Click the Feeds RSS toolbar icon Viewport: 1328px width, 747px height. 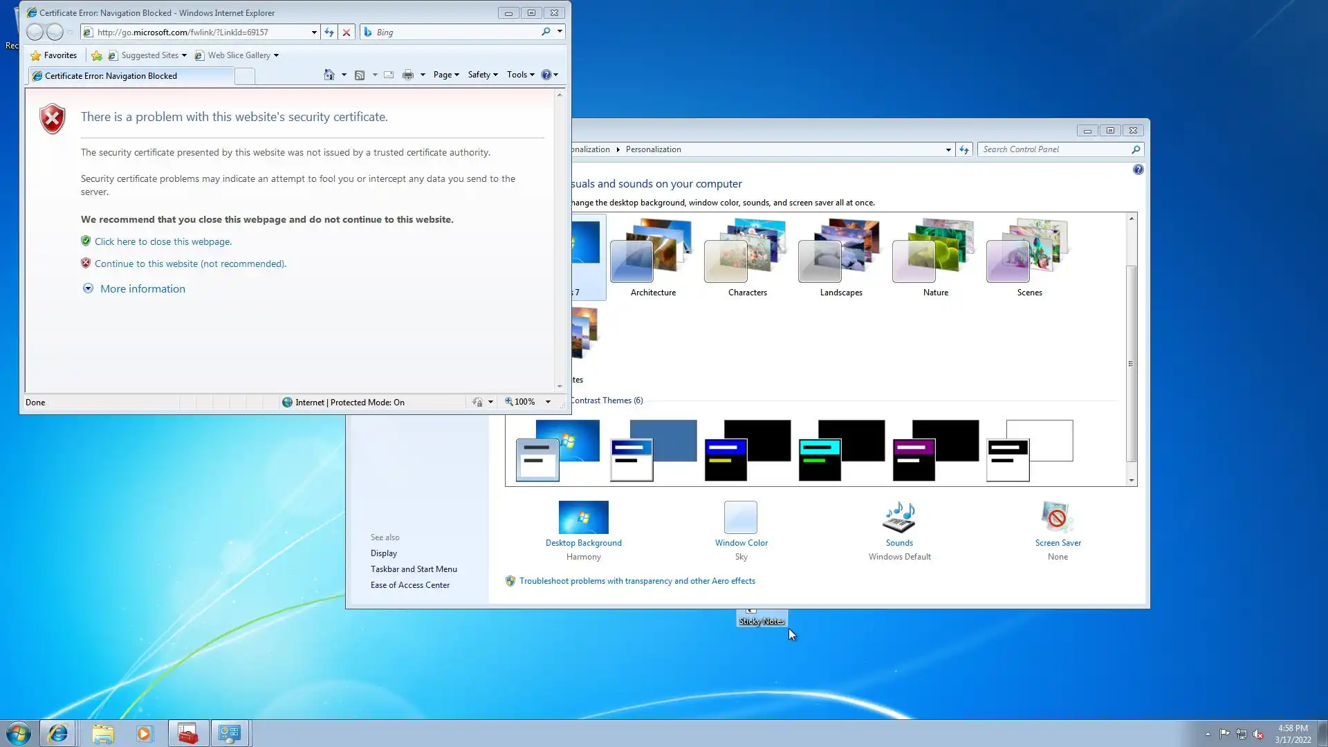(360, 75)
